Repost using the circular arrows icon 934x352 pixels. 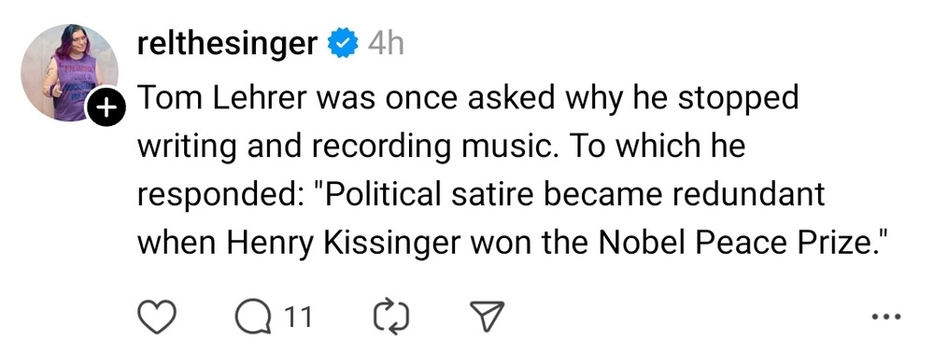390,317
